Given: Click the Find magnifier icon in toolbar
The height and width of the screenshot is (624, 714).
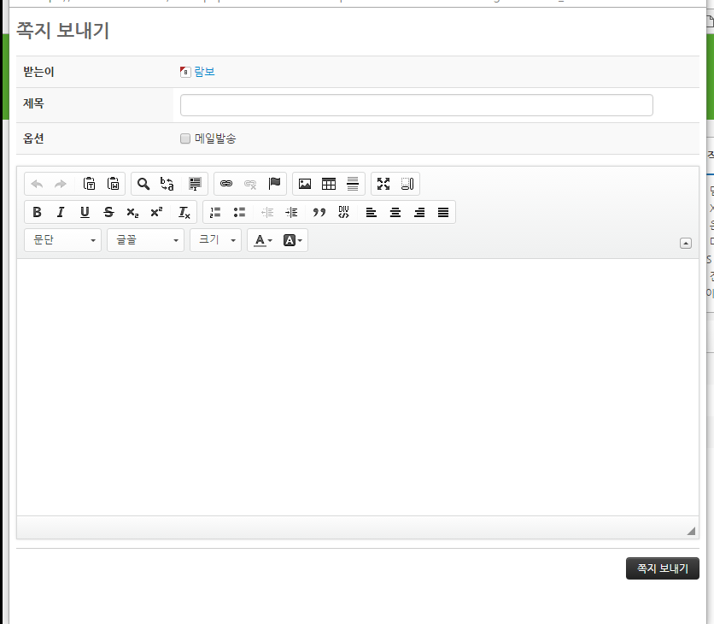Looking at the screenshot, I should coord(143,184).
